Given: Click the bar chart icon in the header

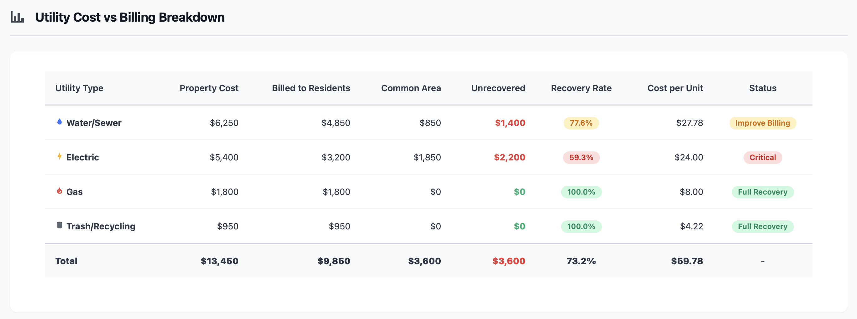Looking at the screenshot, I should [17, 17].
